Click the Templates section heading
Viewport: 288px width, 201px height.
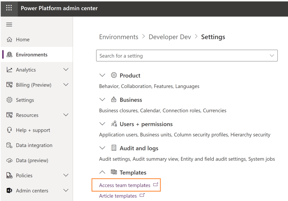[133, 173]
